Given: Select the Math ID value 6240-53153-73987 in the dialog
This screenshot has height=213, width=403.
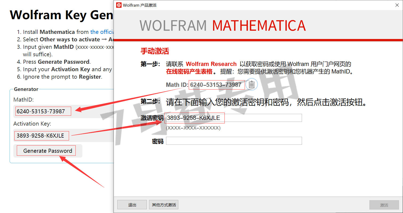Looking at the screenshot, I should pos(216,85).
